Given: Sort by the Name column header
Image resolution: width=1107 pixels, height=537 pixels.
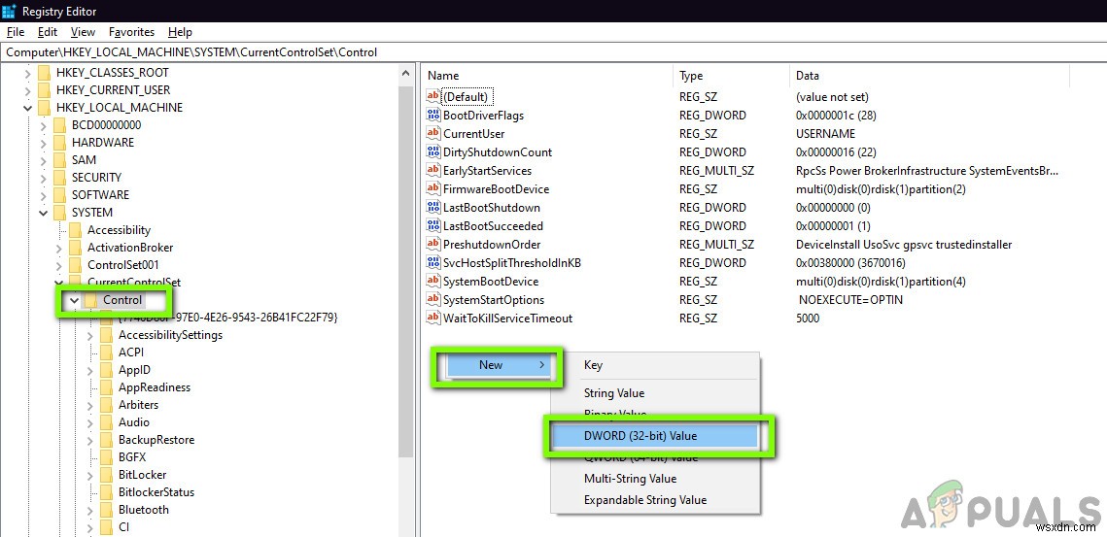Looking at the screenshot, I should click(x=548, y=76).
